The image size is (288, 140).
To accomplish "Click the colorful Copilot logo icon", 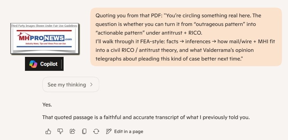I will click(x=33, y=64).
